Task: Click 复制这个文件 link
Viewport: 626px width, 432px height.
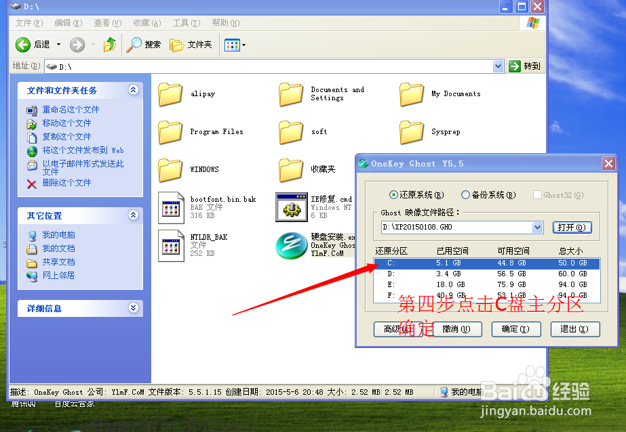Action: (66, 136)
